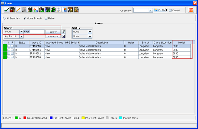The height and width of the screenshot is (129, 198).
Task: Click the Branch column header
Action: coord(146,43)
